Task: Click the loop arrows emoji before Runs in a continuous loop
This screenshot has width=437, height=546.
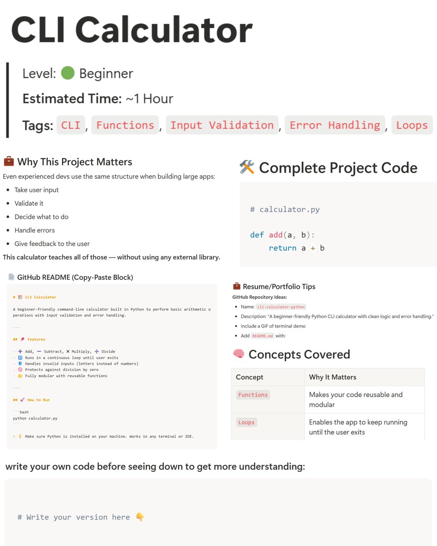Action: coord(20,358)
